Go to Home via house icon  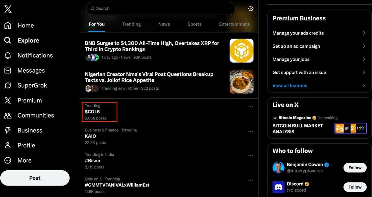pos(8,25)
